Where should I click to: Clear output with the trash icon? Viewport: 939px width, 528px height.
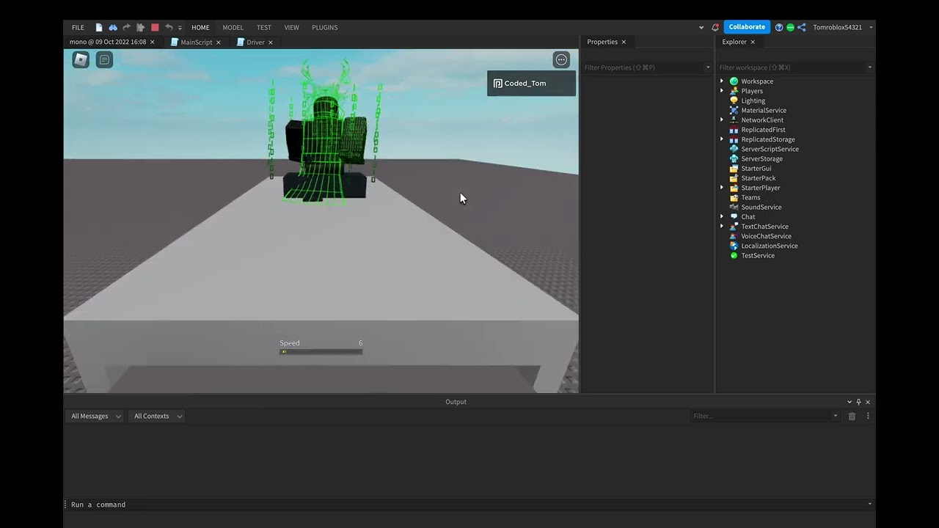click(852, 416)
